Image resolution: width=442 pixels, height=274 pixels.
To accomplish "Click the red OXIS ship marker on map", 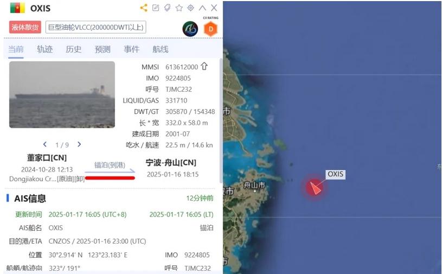I will tap(315, 187).
